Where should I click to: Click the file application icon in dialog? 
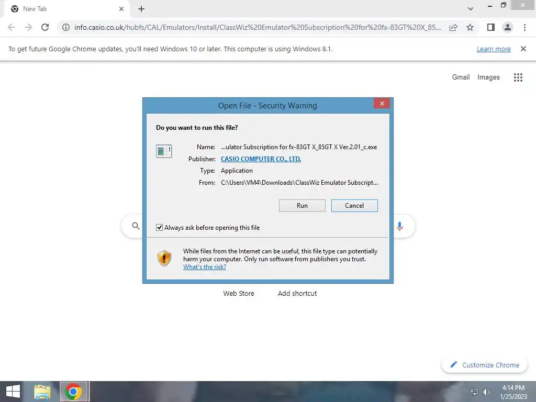164,151
